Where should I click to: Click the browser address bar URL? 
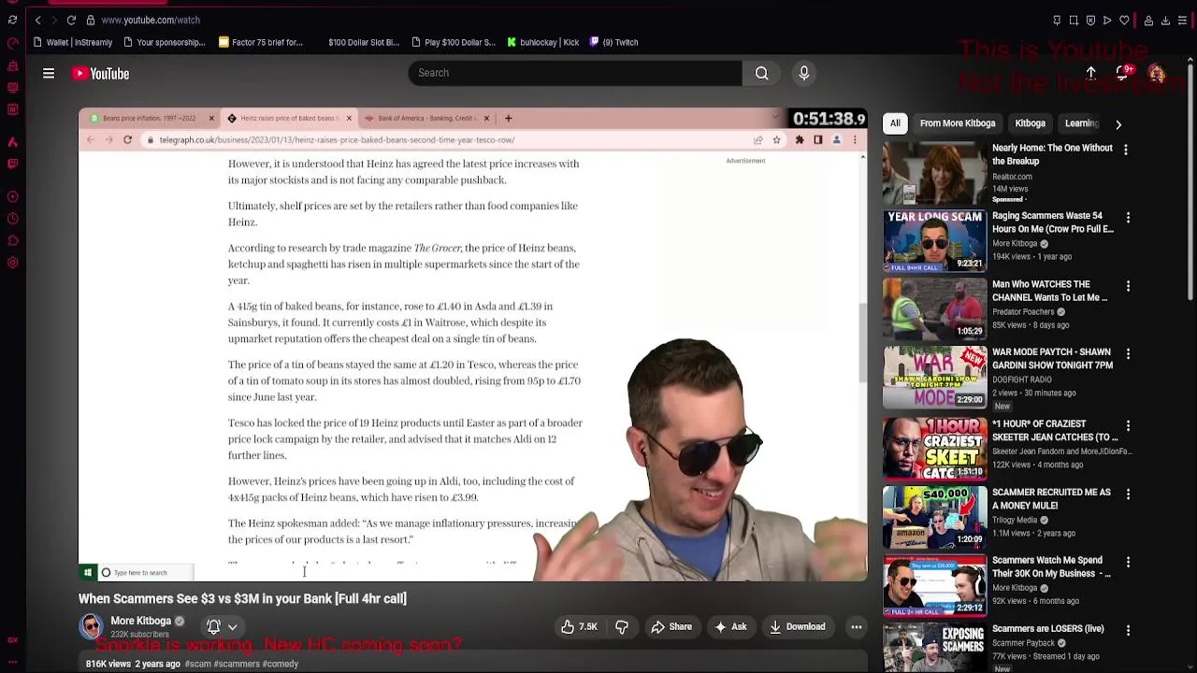click(151, 20)
